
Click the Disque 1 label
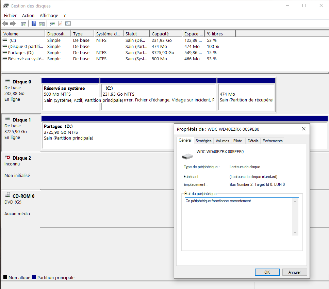[x=22, y=120]
